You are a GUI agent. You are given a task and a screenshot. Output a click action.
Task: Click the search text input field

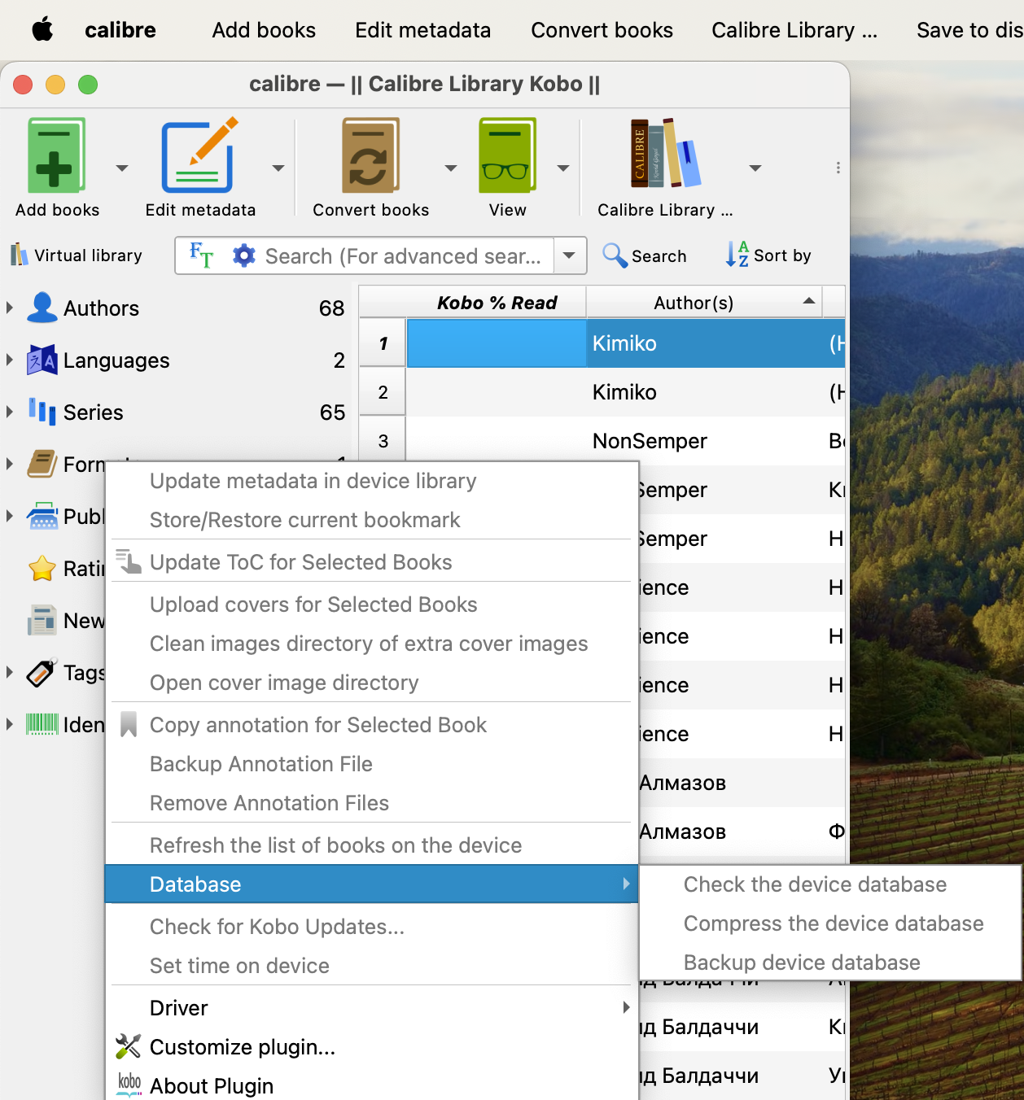[x=403, y=255]
